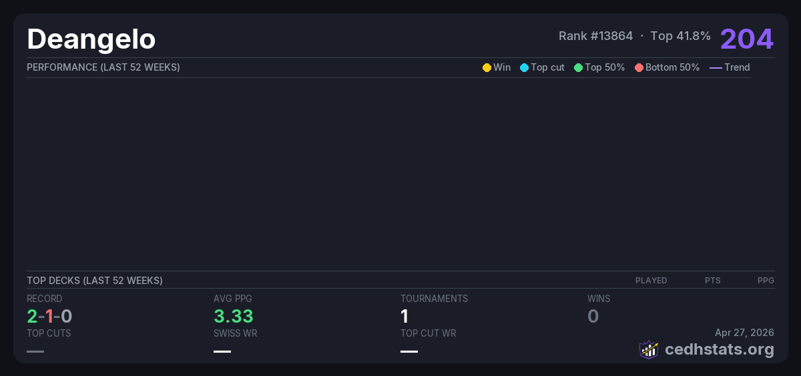801x376 pixels.
Task: Click the cedhstats logo icon
Action: pos(649,349)
